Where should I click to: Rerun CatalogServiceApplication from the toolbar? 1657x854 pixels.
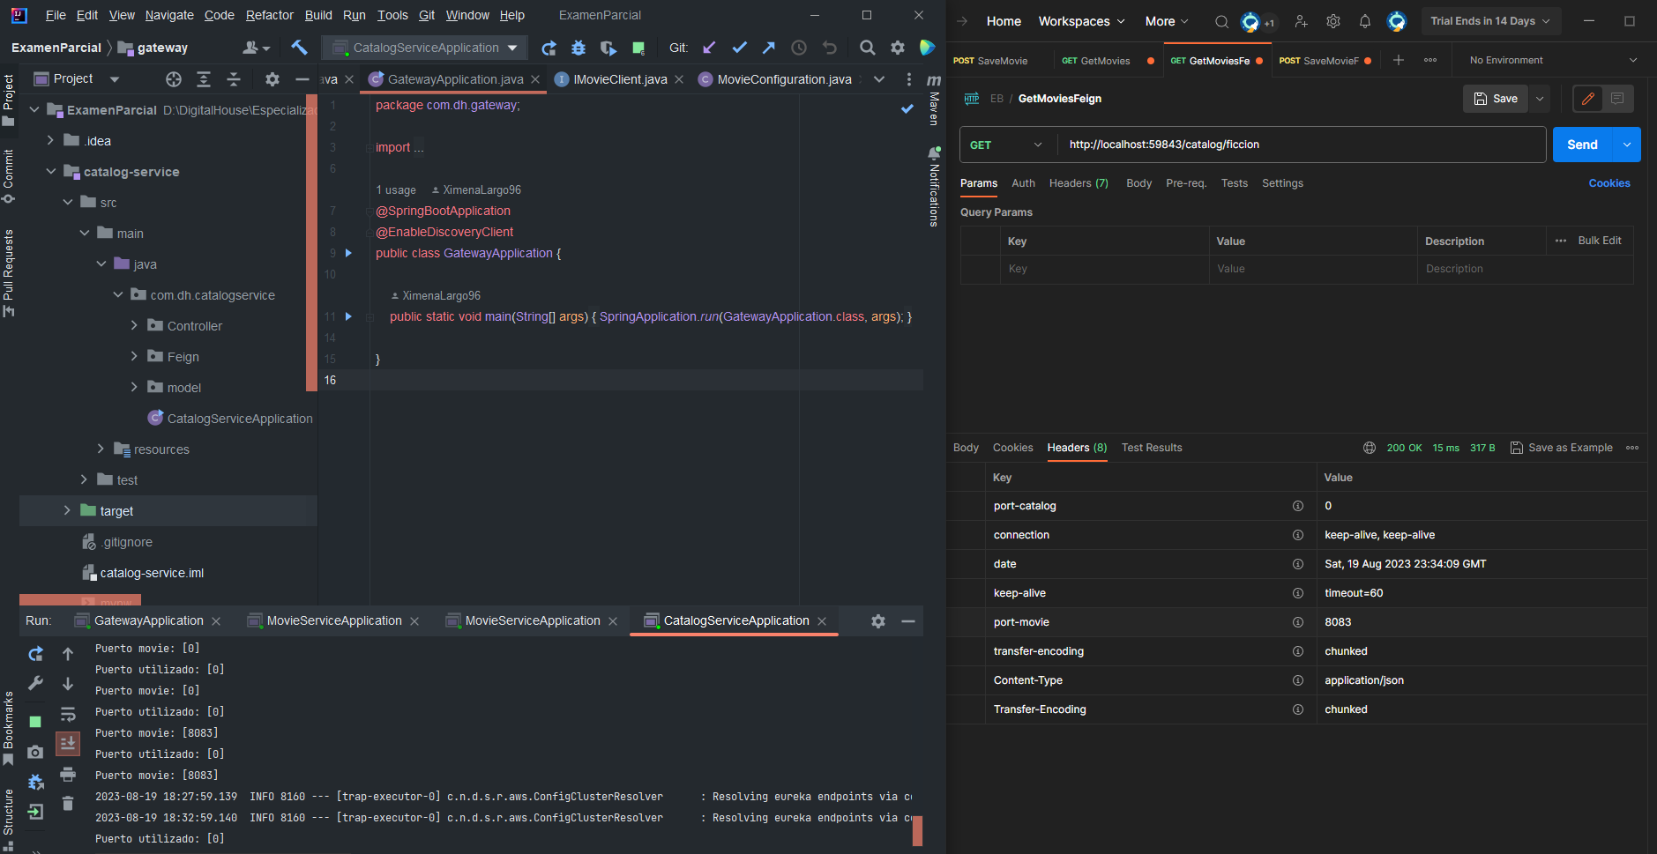click(x=549, y=48)
